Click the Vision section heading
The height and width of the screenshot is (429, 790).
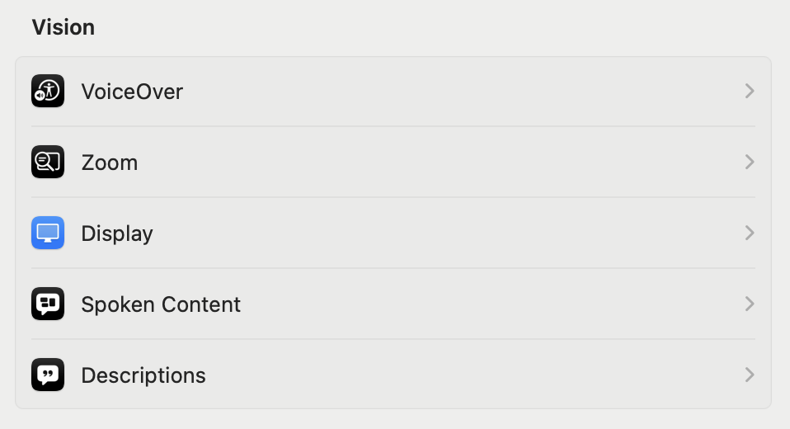[x=63, y=27]
